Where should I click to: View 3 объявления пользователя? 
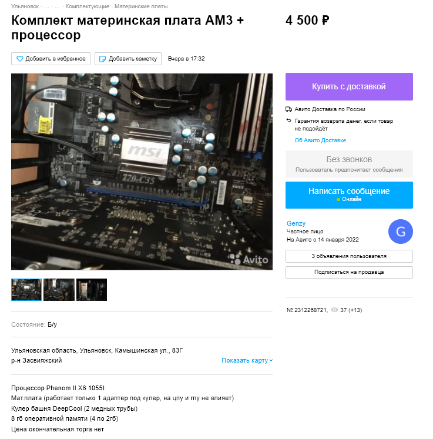[349, 256]
